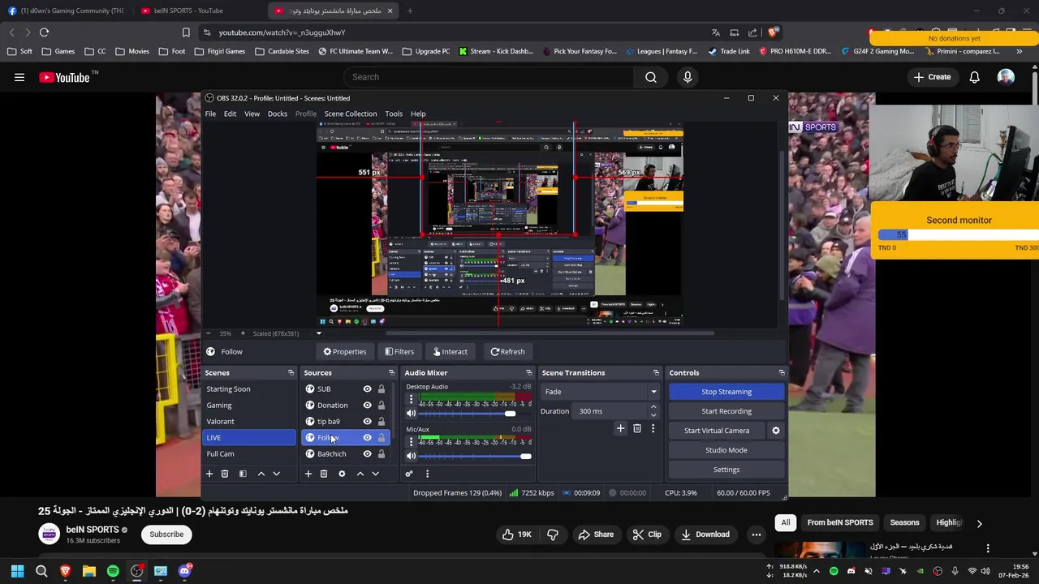Toggle lock on Donation source
The image size is (1039, 584).
point(382,406)
